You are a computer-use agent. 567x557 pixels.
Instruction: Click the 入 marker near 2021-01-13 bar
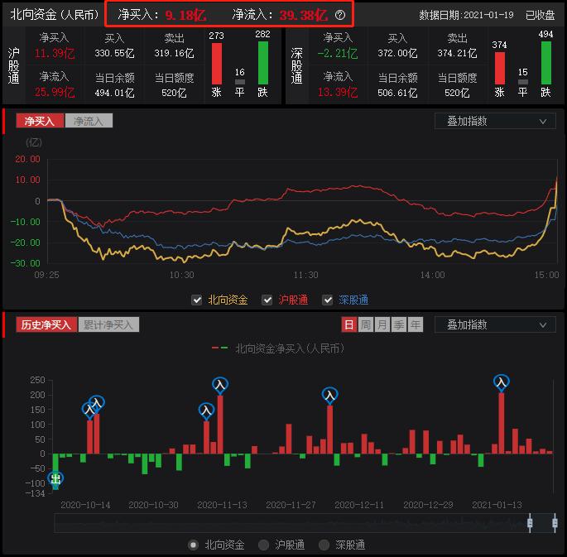tap(501, 382)
